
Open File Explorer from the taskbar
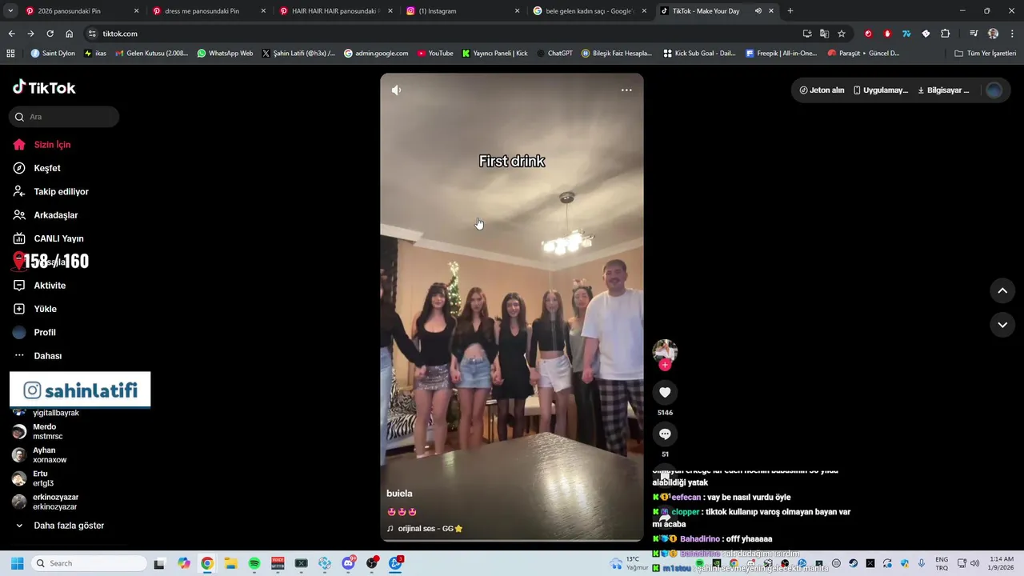pyautogui.click(x=230, y=563)
